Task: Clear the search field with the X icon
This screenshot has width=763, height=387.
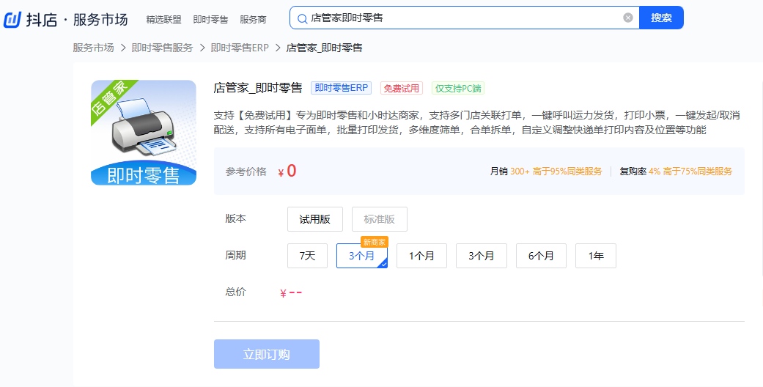Action: tap(628, 18)
